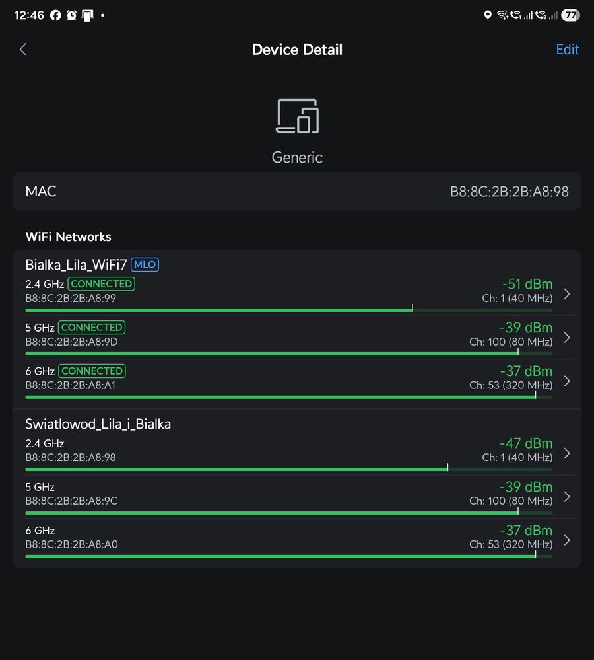Image resolution: width=594 pixels, height=660 pixels.
Task: Tap the Bialka_Lila_WiFi7 network name
Action: (76, 265)
